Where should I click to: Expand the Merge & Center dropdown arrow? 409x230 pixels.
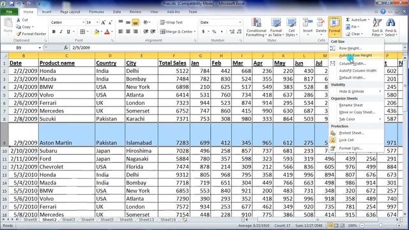coord(195,32)
